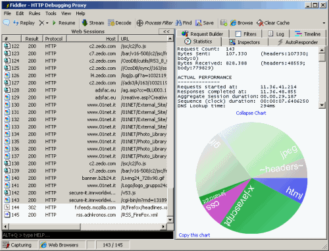Viewport: 329px width, 251px height.
Task: Switch to Log tab
Action: point(276,34)
